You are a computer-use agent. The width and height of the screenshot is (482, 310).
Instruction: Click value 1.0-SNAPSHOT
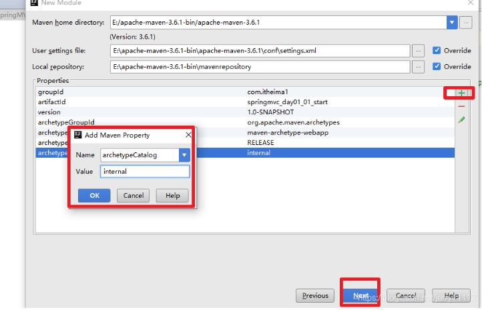coord(270,112)
